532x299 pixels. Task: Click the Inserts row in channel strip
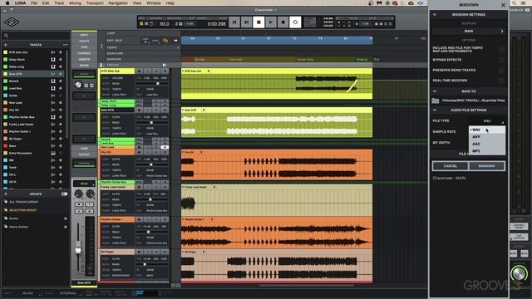tap(84, 59)
